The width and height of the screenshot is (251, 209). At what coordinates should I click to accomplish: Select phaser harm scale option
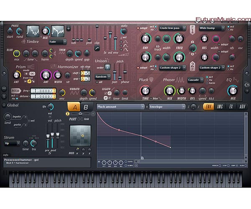pyautogui.click(x=207, y=83)
